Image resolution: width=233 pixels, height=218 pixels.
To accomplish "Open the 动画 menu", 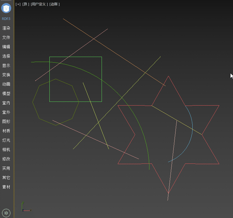I will pyautogui.click(x=6, y=84).
